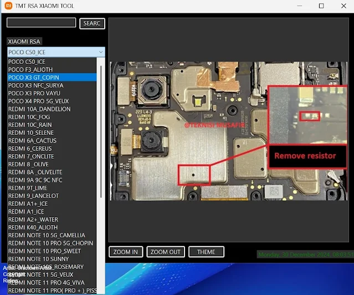
Task: Choose REDMI 10_SELENE from list
Action: point(52,133)
